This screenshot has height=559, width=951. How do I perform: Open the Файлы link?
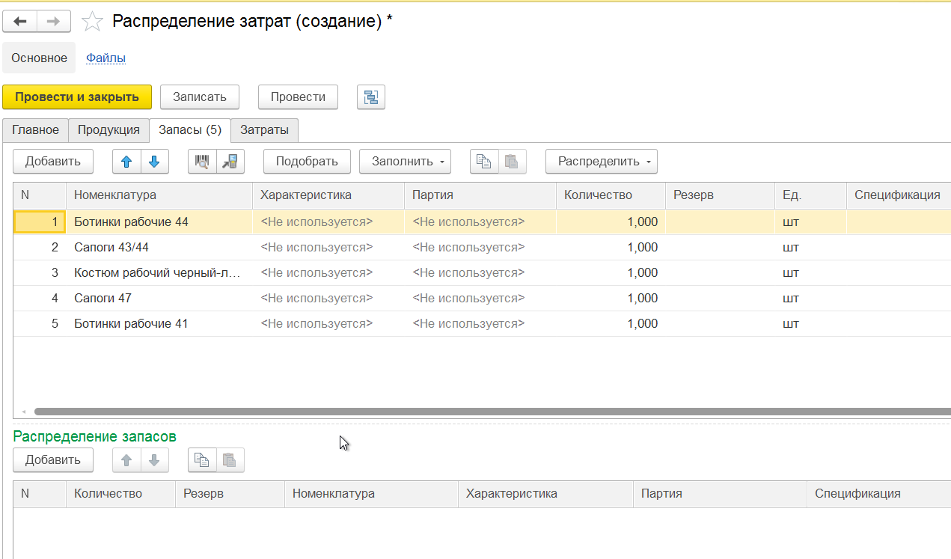click(x=106, y=58)
